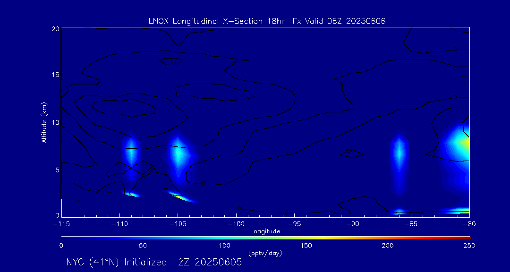Click the longitude tick label "-90"

pyautogui.click(x=353, y=224)
